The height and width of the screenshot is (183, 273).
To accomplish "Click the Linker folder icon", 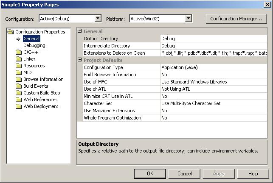I will click(x=19, y=59).
